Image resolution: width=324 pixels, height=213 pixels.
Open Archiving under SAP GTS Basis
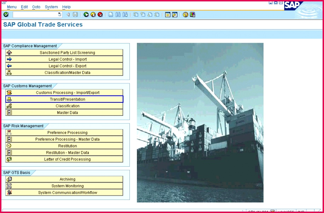click(x=64, y=179)
